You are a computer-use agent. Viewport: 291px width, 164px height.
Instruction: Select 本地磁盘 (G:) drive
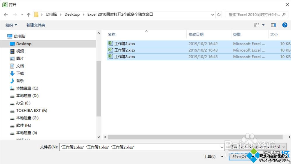coord(27,118)
